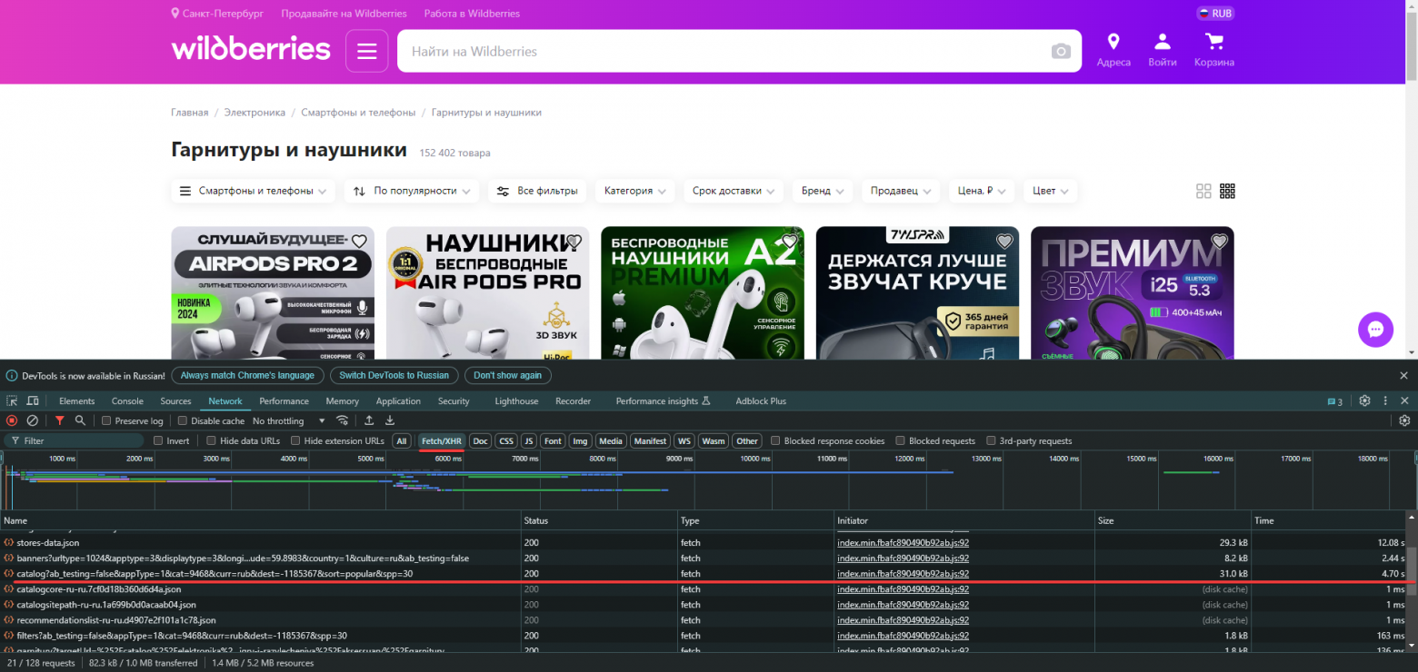Open the purple chat support bubble
This screenshot has width=1418, height=672.
(1375, 330)
